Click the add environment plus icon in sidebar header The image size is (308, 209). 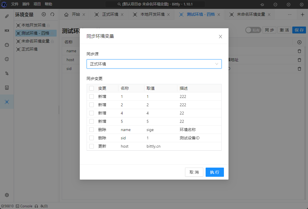point(44,14)
